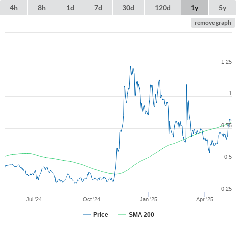Click the Oct '24 axis label
The height and width of the screenshot is (228, 237).
coord(91,199)
